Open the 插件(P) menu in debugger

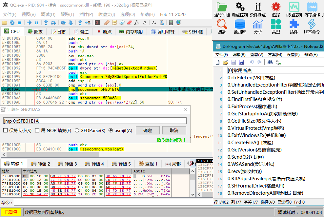[x=86, y=14]
